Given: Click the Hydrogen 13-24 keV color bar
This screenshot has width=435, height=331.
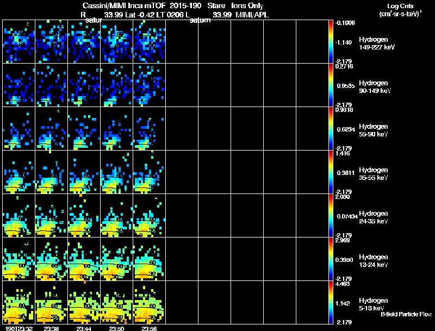Looking at the screenshot, I should coord(331,259).
